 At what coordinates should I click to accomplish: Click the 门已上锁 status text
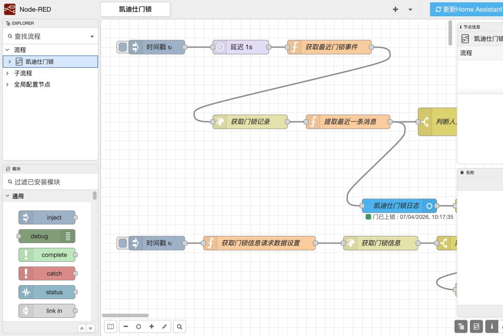413,217
